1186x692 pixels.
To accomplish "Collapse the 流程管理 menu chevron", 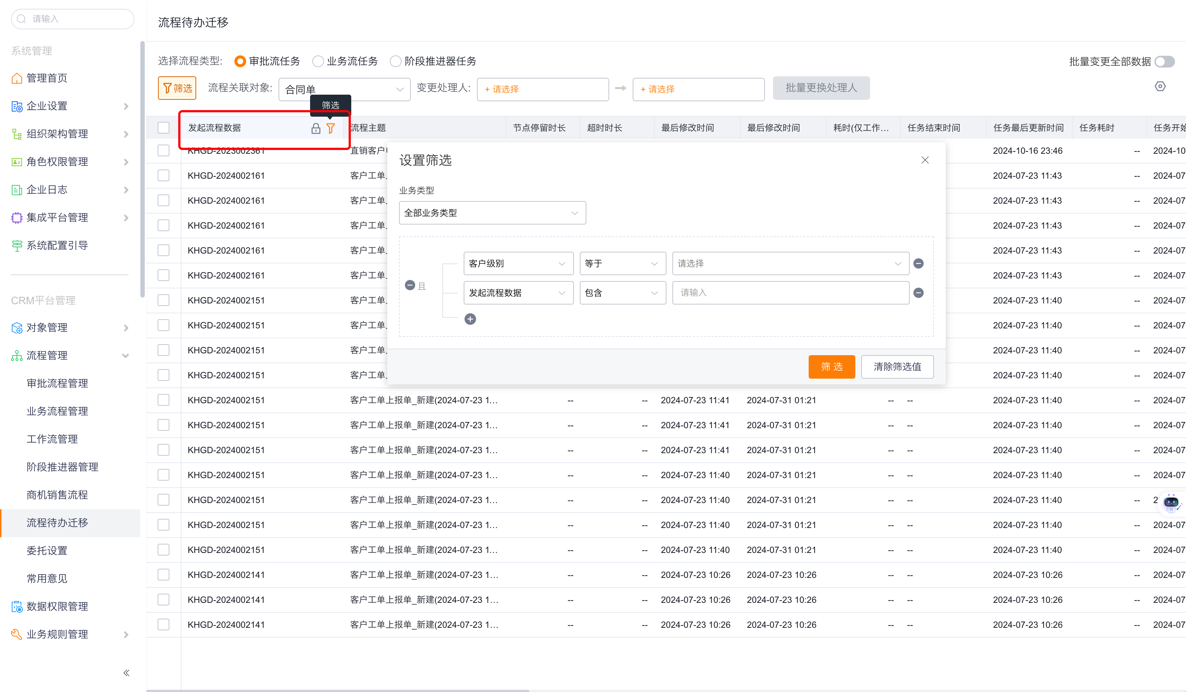I will pyautogui.click(x=126, y=356).
